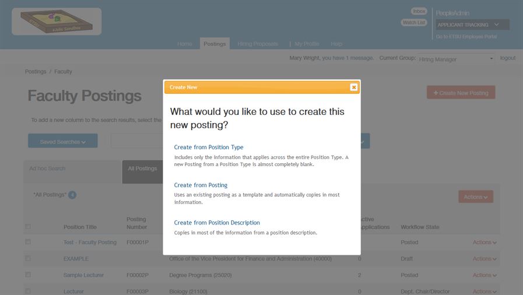
Task: Select Create from Posting option
Action: click(x=201, y=185)
